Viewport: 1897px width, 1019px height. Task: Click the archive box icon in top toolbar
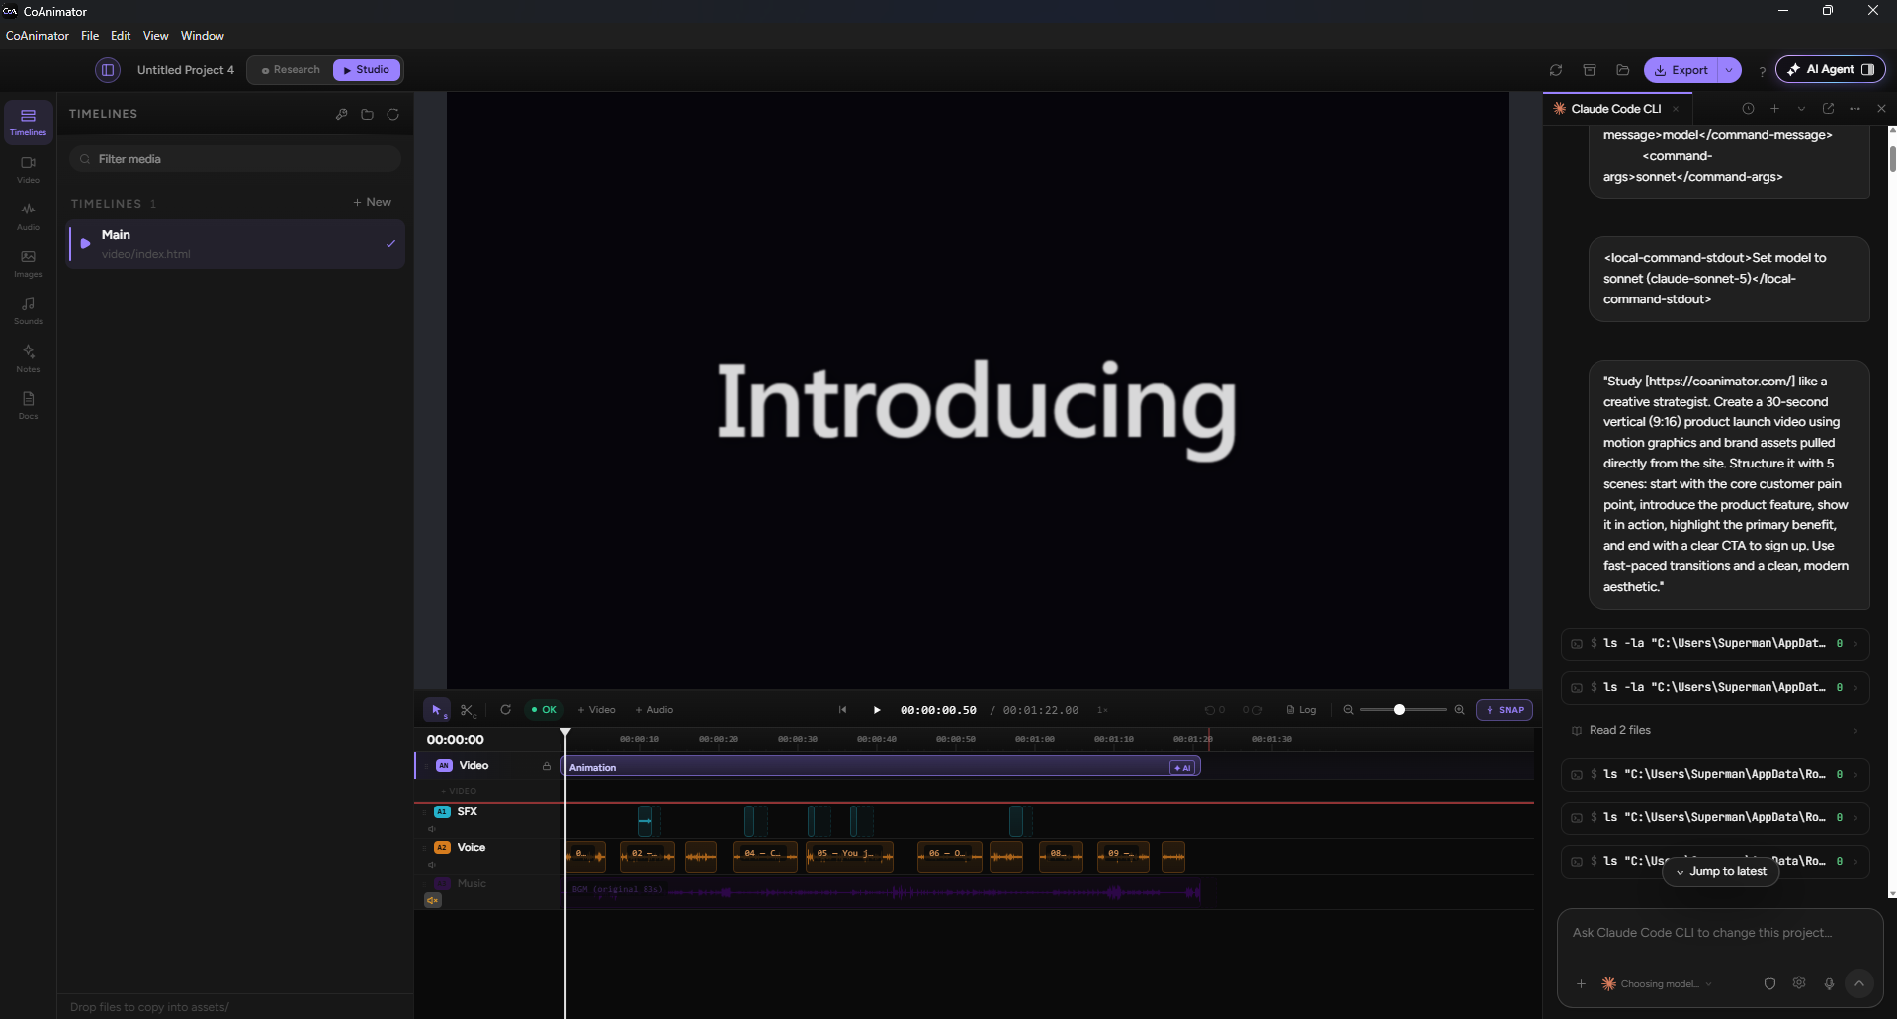(1590, 70)
